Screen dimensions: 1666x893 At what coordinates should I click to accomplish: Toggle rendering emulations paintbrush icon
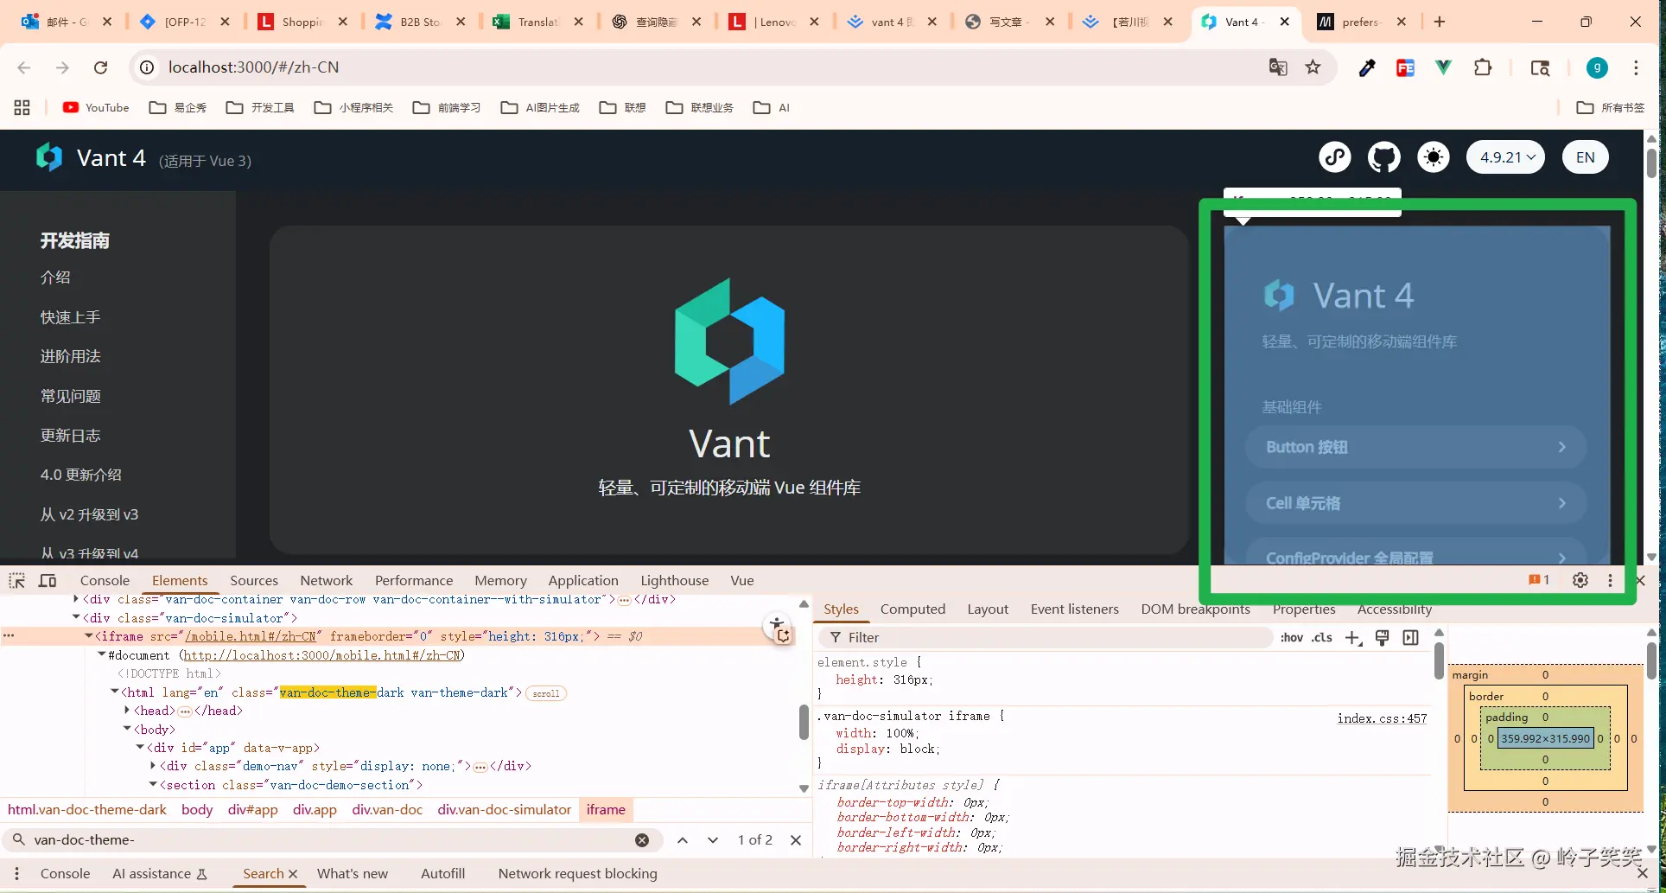tap(1382, 638)
